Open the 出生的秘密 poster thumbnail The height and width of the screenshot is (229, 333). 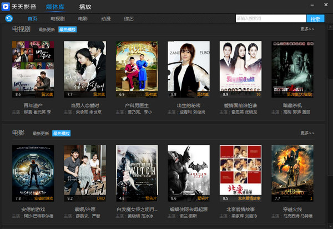coord(189,69)
